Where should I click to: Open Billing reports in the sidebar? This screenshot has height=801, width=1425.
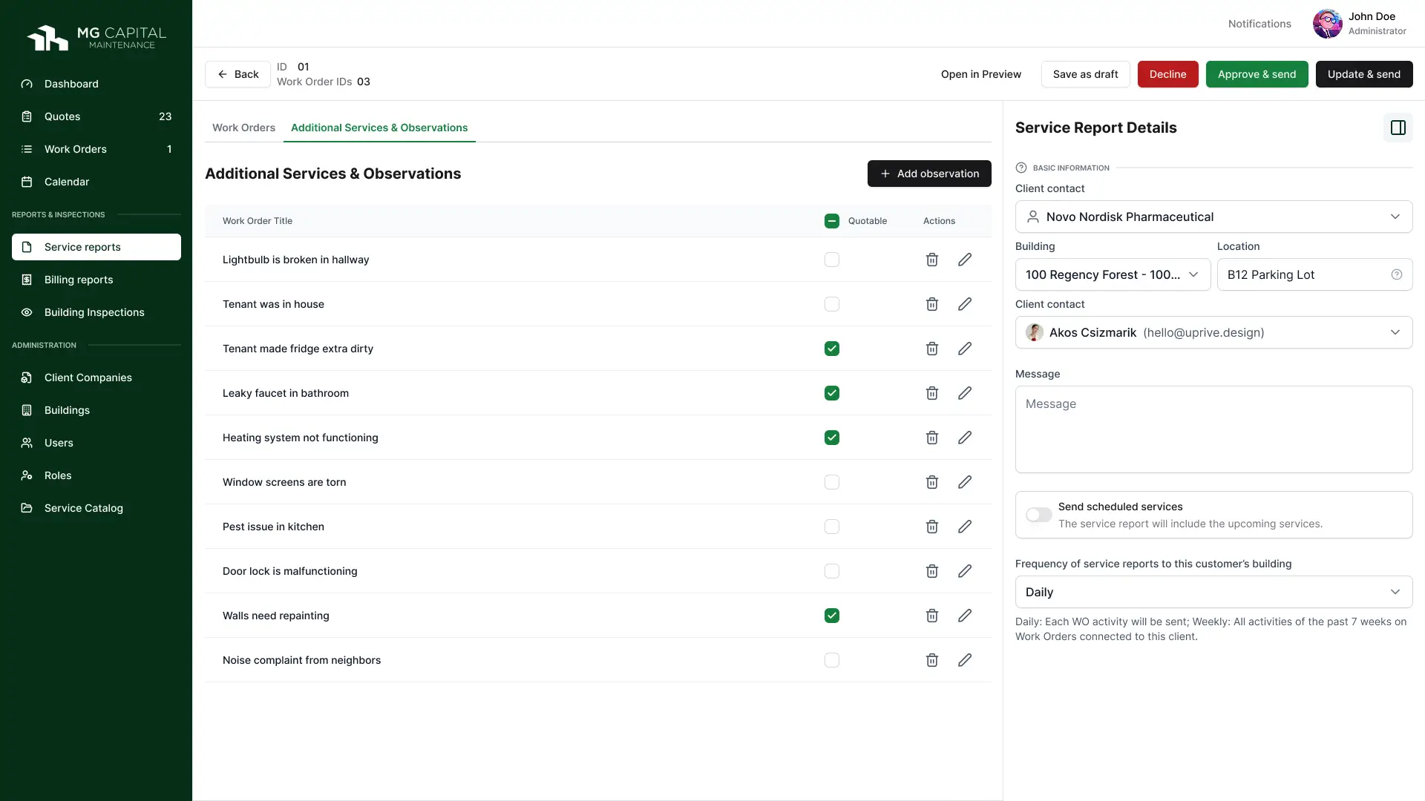click(79, 280)
